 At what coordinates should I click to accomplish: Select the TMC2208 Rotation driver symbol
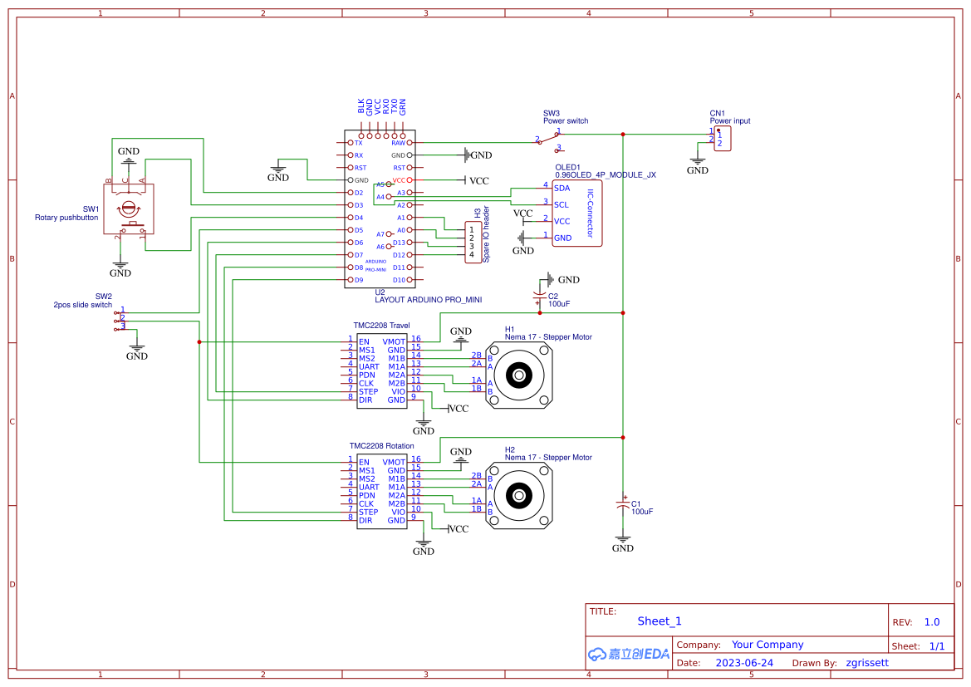point(380,492)
